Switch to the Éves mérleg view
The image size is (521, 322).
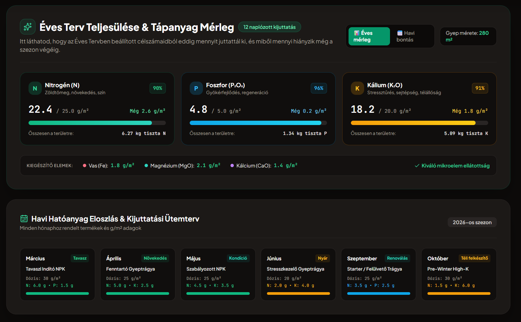[369, 36]
